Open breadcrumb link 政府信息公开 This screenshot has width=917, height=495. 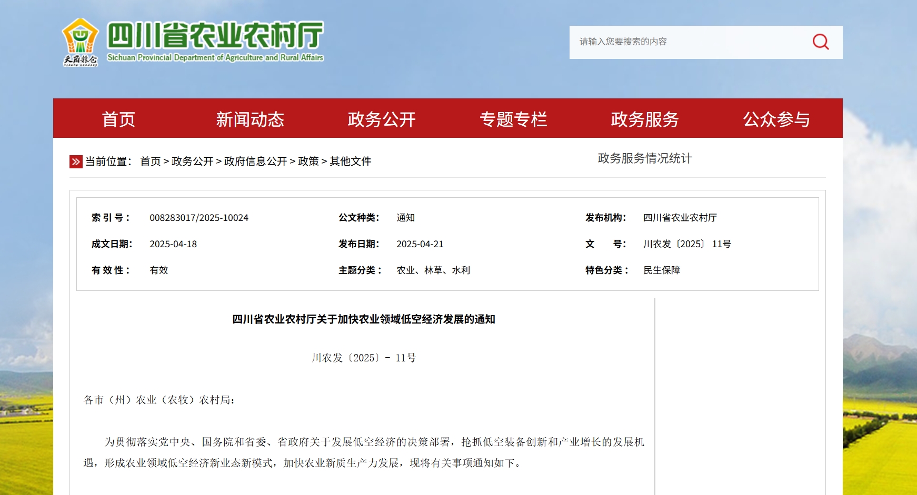[255, 161]
